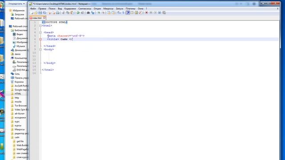Viewport: 285px width, 160px height.
Task: Collapse the html tag fold marker
Action: pyautogui.click(x=41, y=26)
